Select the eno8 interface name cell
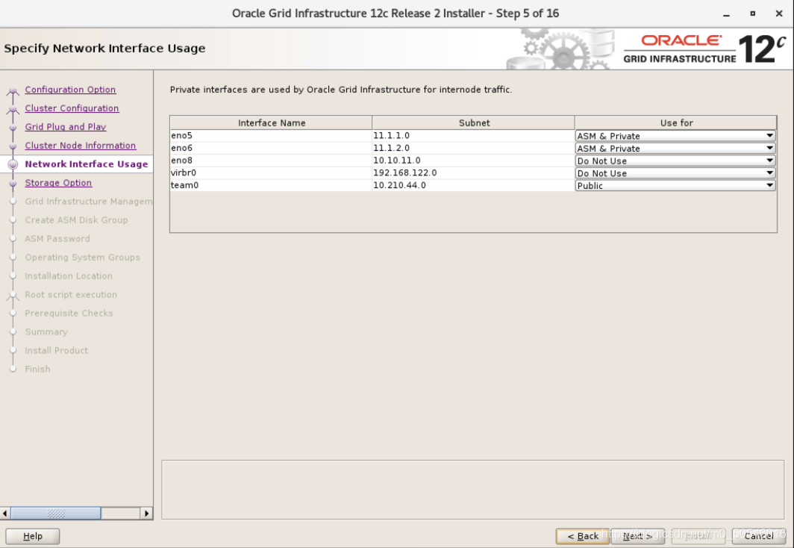 tap(271, 161)
